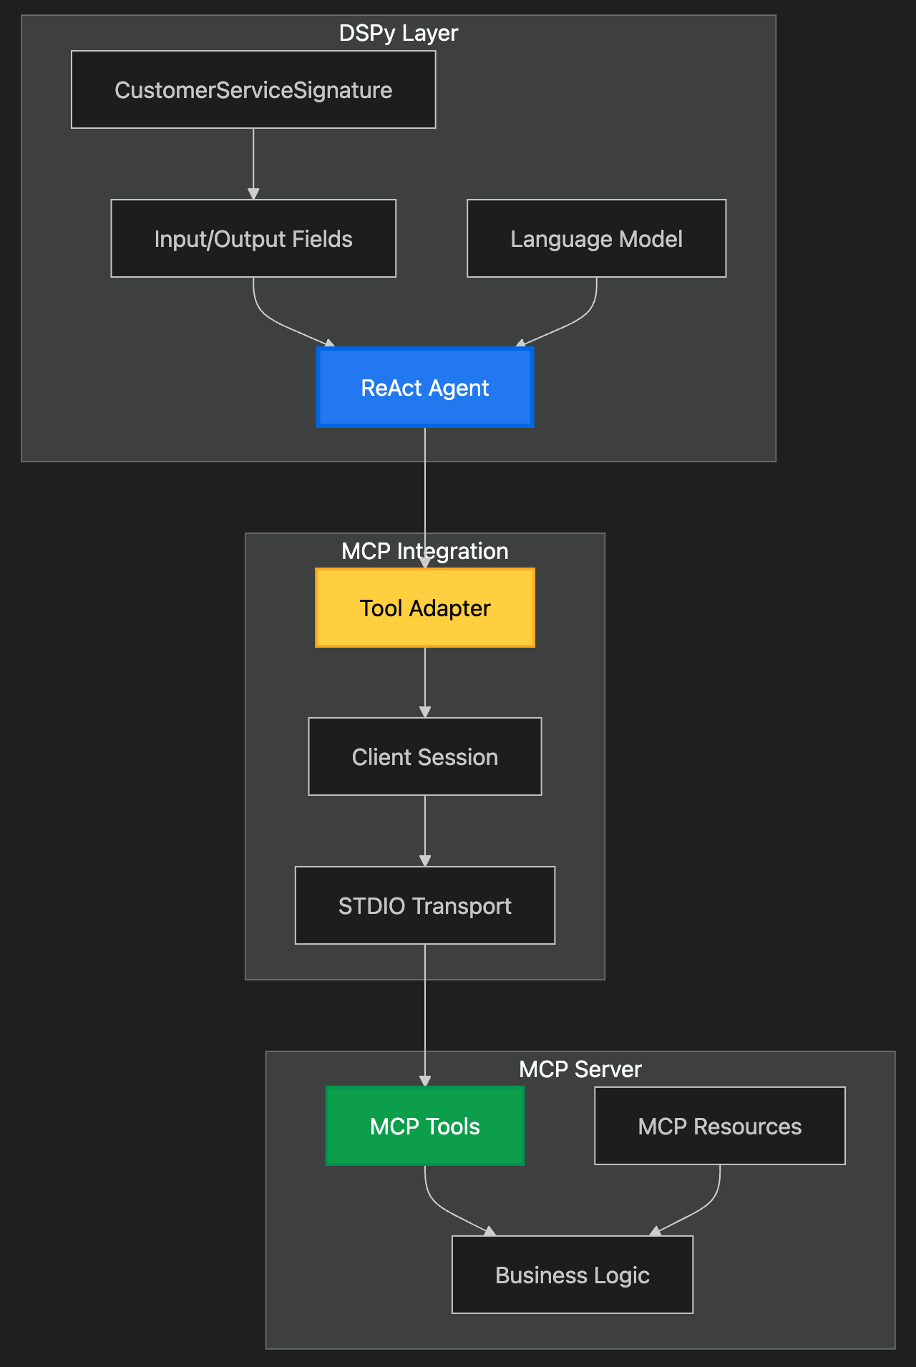This screenshot has width=916, height=1367.
Task: Select the Business Logic node
Action: tap(572, 1275)
